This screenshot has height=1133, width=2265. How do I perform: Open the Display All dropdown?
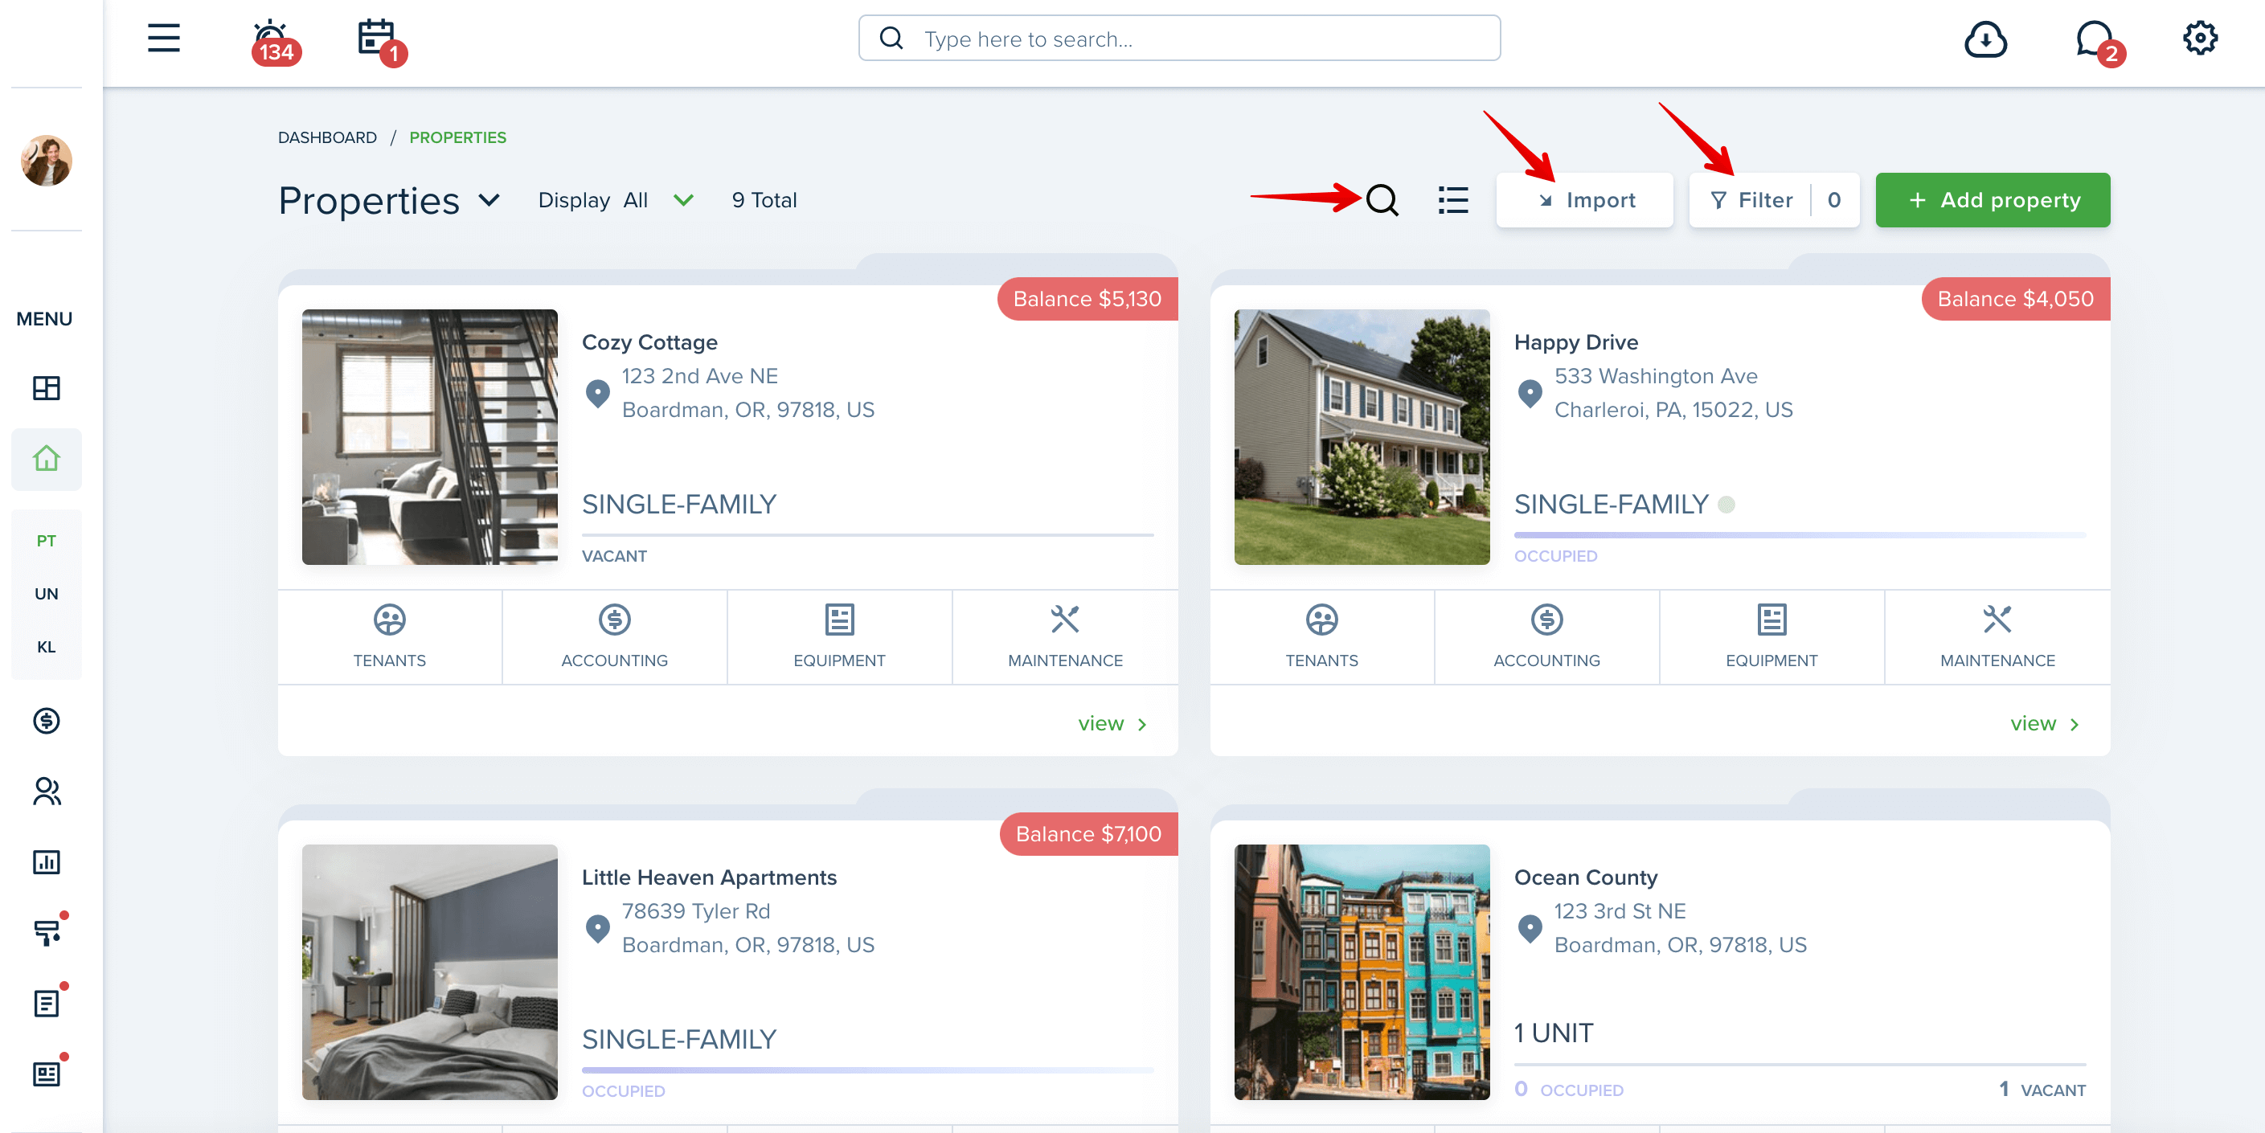click(616, 200)
